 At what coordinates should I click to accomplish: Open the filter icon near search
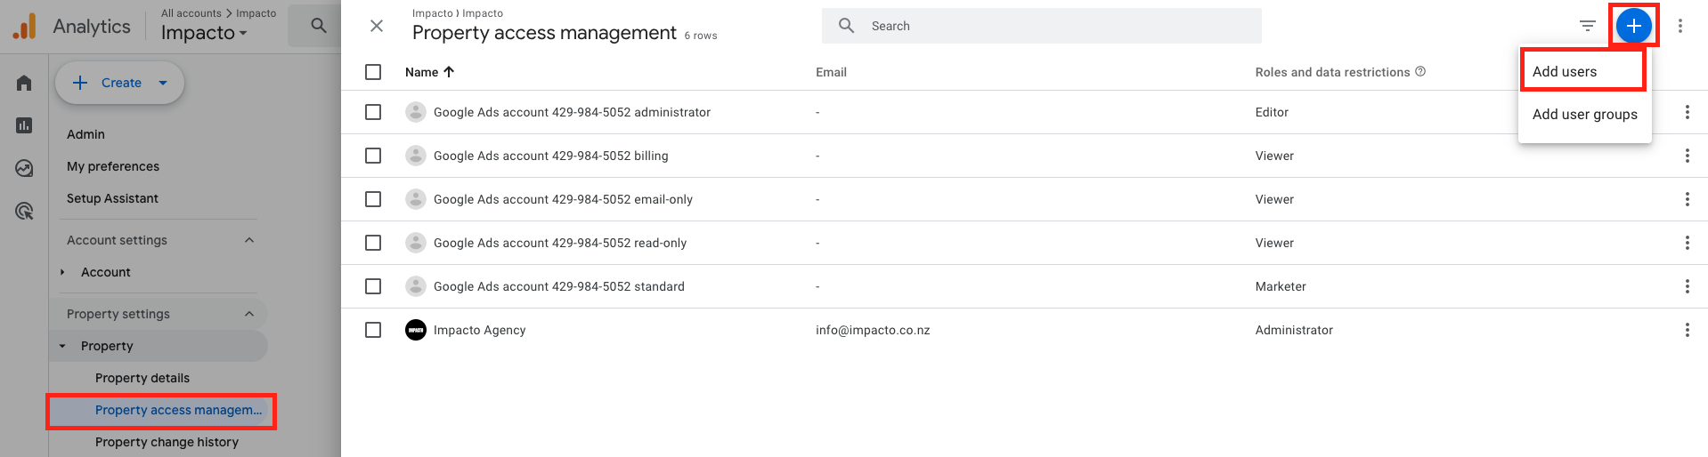click(1587, 26)
